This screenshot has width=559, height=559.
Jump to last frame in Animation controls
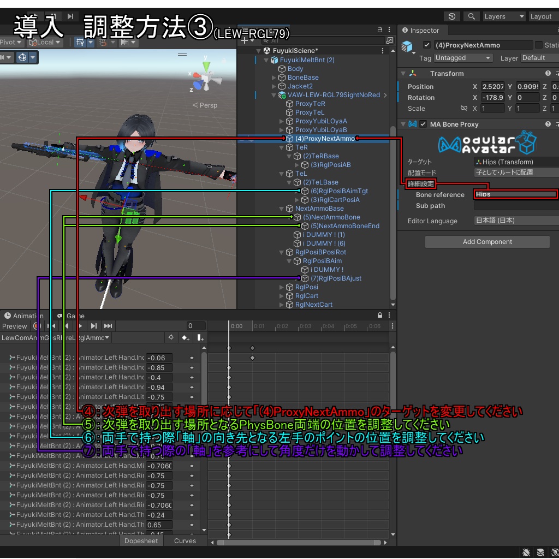coord(108,326)
